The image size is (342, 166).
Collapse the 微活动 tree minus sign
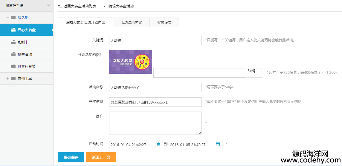click(x=7, y=18)
